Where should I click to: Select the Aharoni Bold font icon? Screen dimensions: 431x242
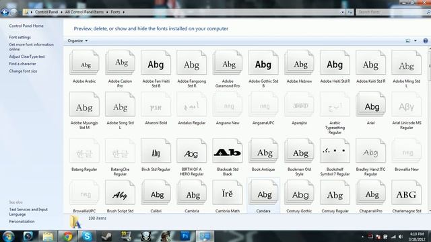[x=156, y=104]
